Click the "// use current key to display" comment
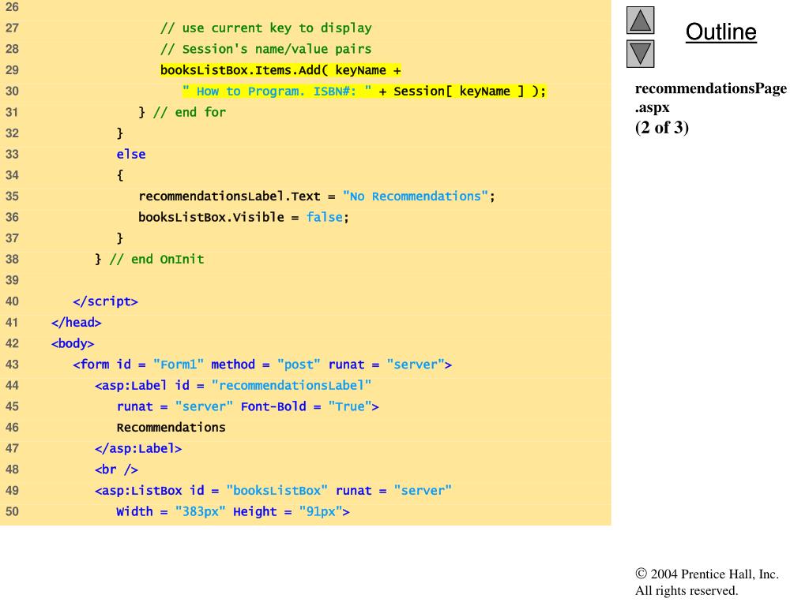 coord(265,28)
